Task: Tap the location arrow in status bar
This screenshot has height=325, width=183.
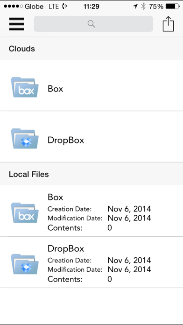Action: (x=135, y=7)
